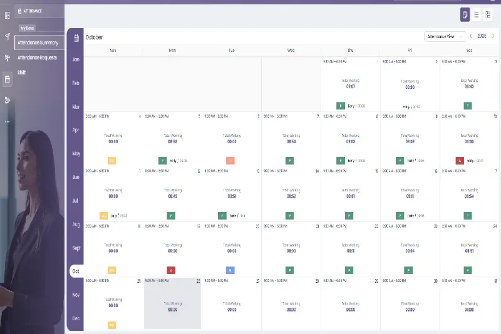This screenshot has height=334, width=501.
Task: Click the green P badge on October 7
Action: click(289, 161)
